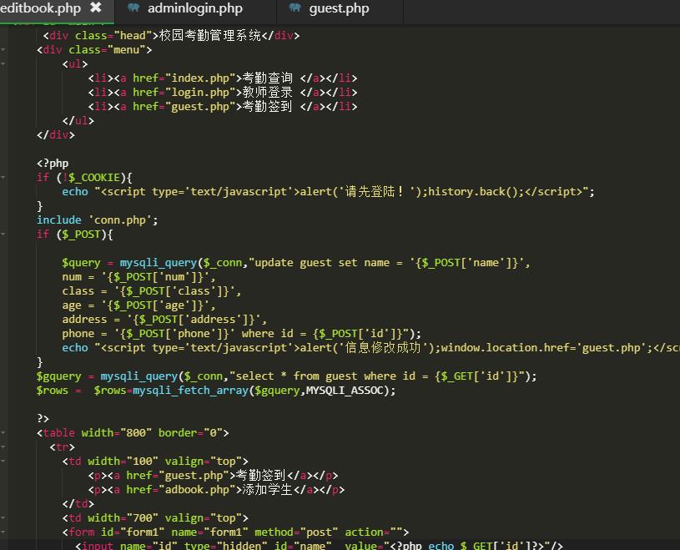Collapse the table width="800" fold arrow
Viewport: 680px width, 550px height.
[x=3, y=433]
